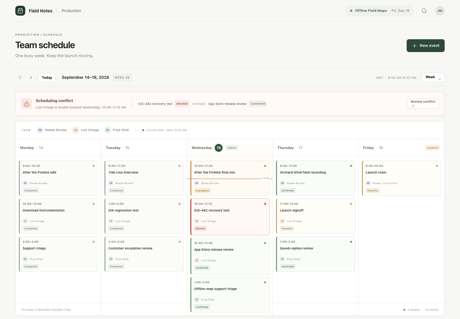Image resolution: width=460 pixels, height=319 pixels.
Task: Open Tide Line interview event
Action: (x=144, y=178)
